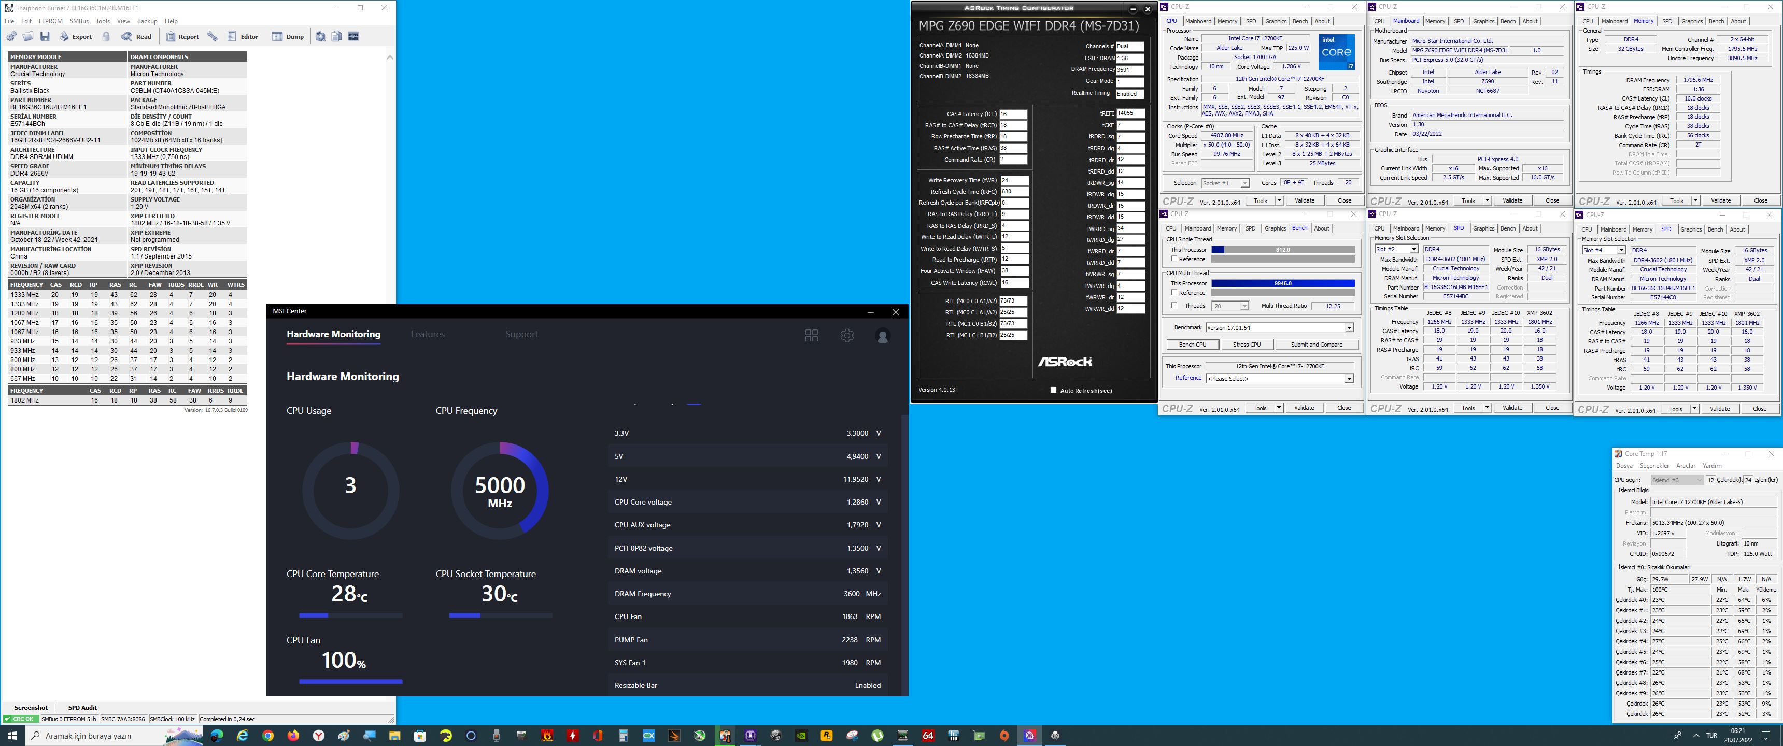Image resolution: width=1783 pixels, height=746 pixels.
Task: Click the wrench icon in Thaiphoon Burner toolbar
Action: click(213, 37)
